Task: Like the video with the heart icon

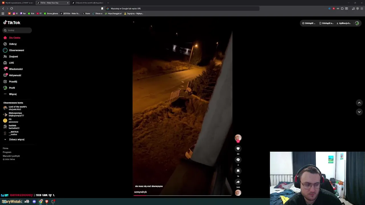Action: click(x=238, y=149)
